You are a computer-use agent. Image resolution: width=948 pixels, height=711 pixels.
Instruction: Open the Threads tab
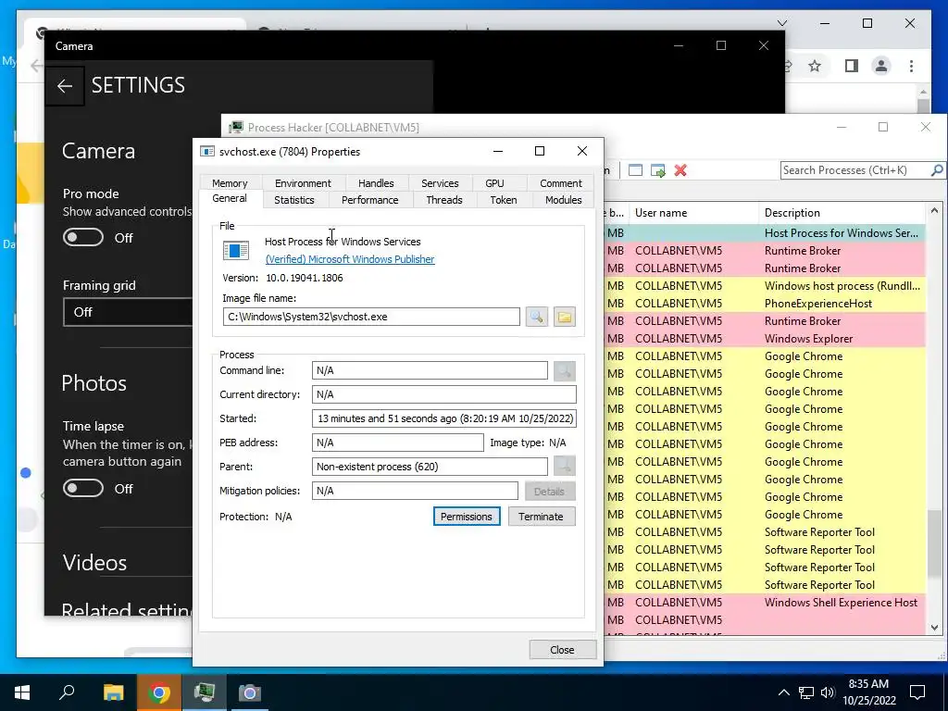pos(444,200)
